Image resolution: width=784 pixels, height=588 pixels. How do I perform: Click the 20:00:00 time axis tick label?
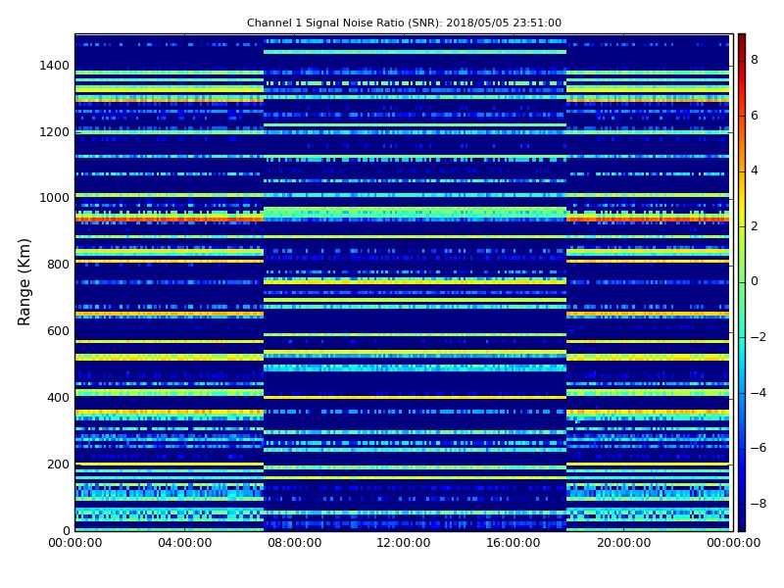623,544
